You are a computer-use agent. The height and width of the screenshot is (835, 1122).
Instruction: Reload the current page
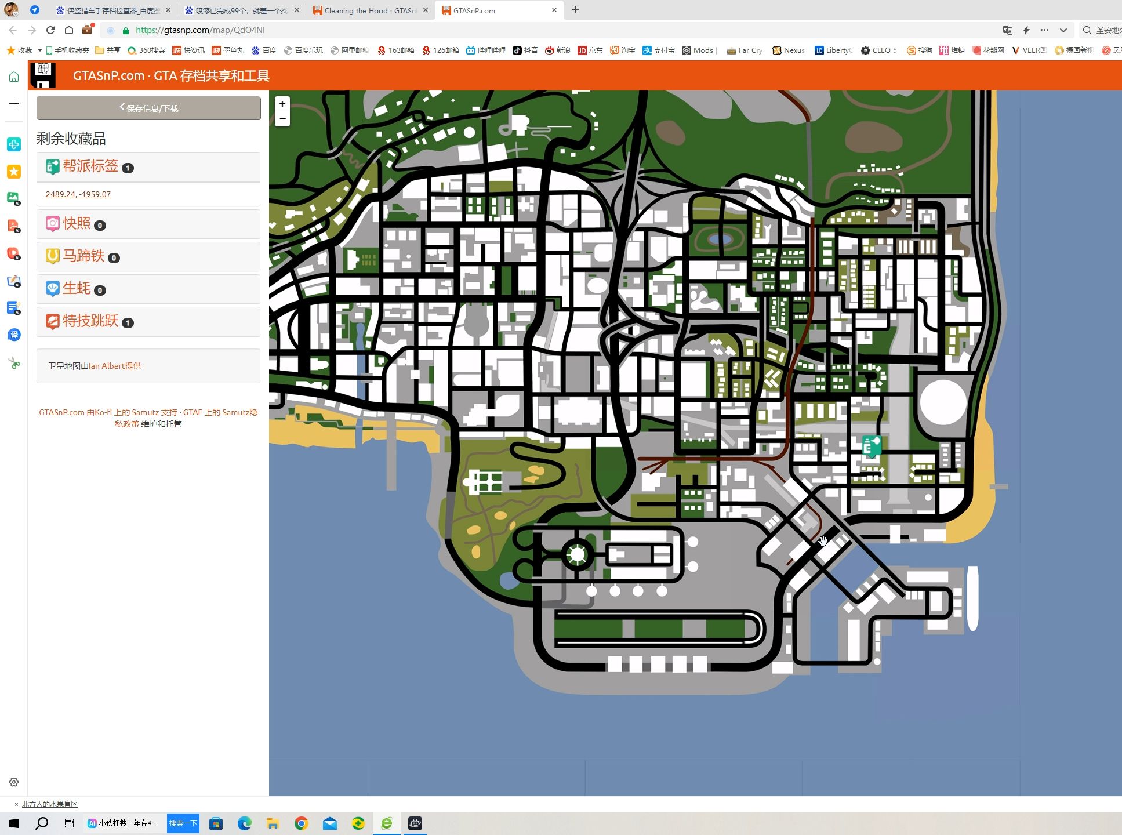point(50,30)
